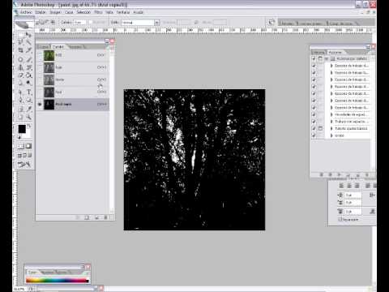Switch to the Capas tab

[43, 47]
